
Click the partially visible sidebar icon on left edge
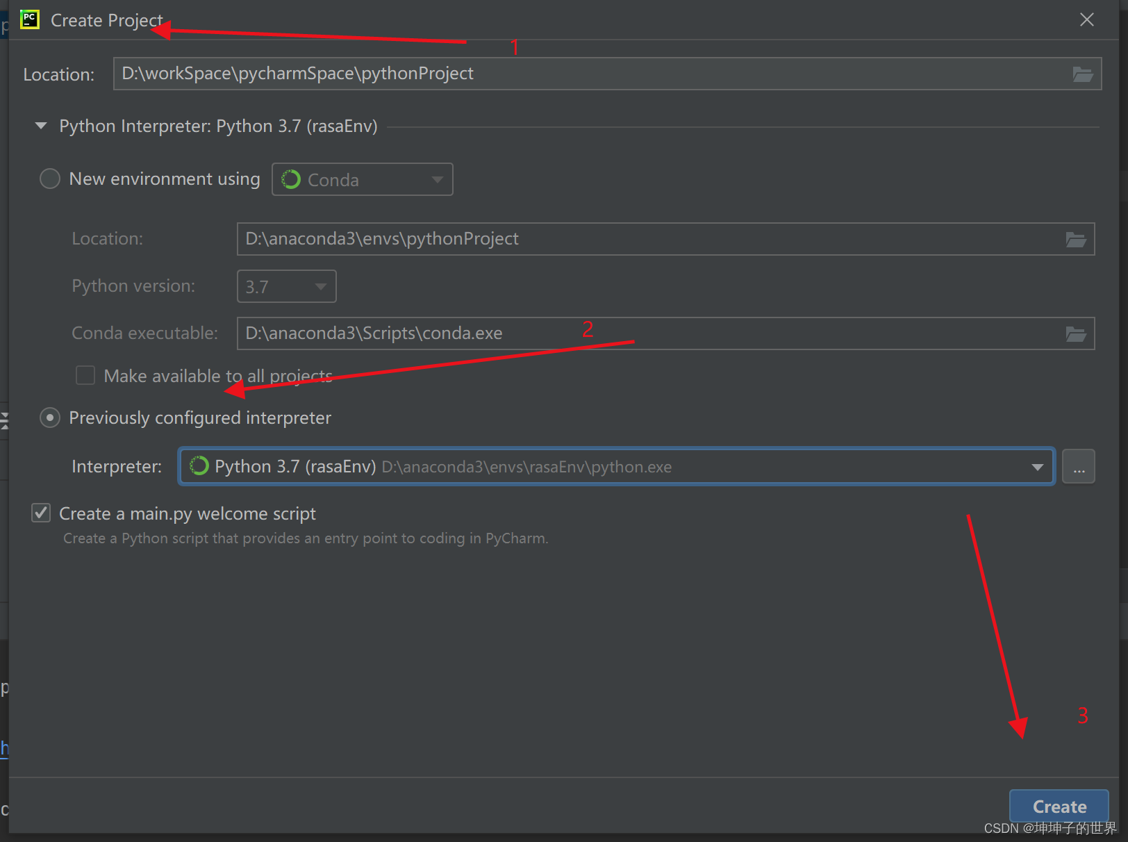coord(3,422)
